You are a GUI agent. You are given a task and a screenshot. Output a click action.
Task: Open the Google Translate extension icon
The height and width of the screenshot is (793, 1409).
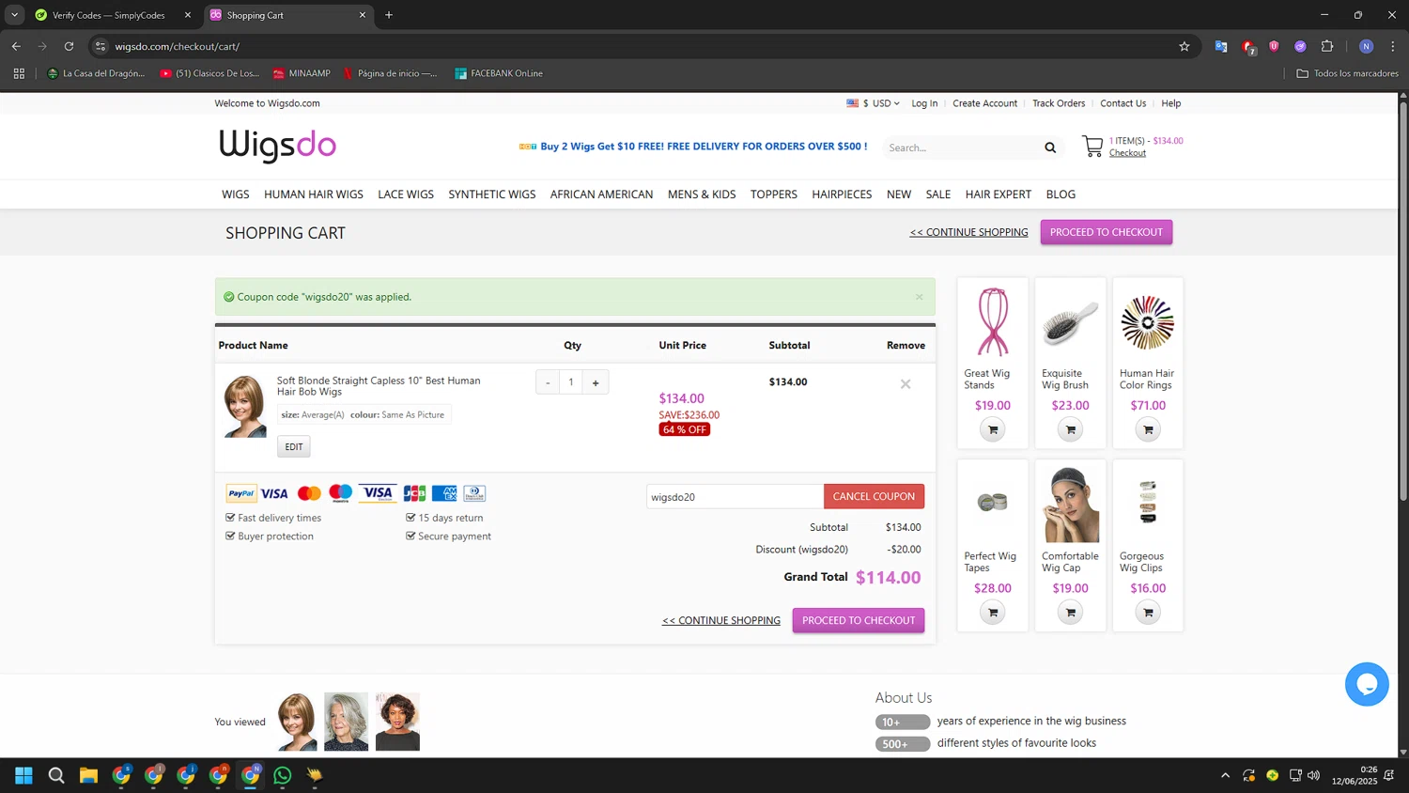point(1220,46)
